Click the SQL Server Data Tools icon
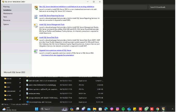176x112 pixels. click(x=36, y=39)
